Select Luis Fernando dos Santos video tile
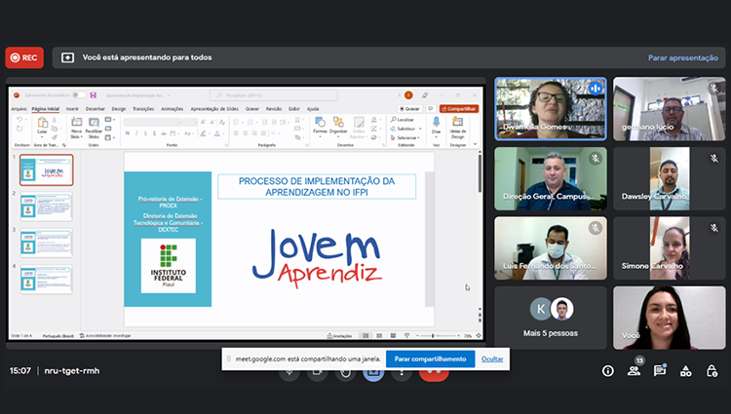 (x=551, y=248)
